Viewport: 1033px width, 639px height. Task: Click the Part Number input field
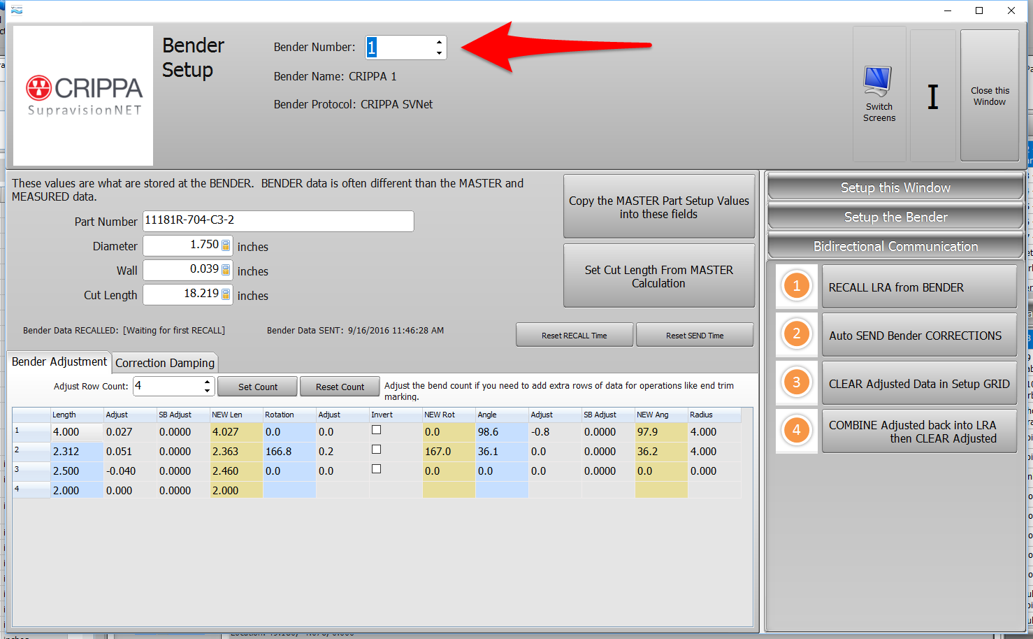pos(278,221)
